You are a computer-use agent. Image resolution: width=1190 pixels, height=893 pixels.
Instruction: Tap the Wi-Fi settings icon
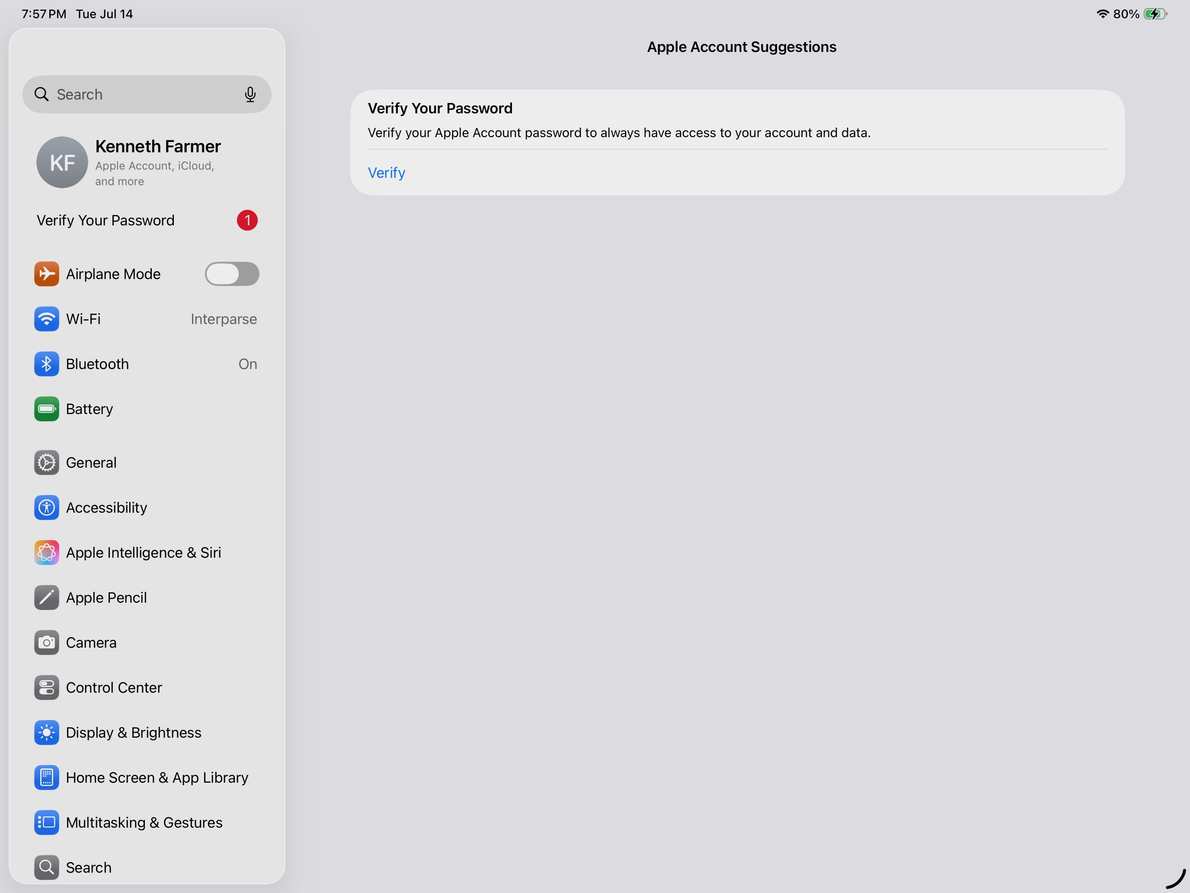[46, 319]
